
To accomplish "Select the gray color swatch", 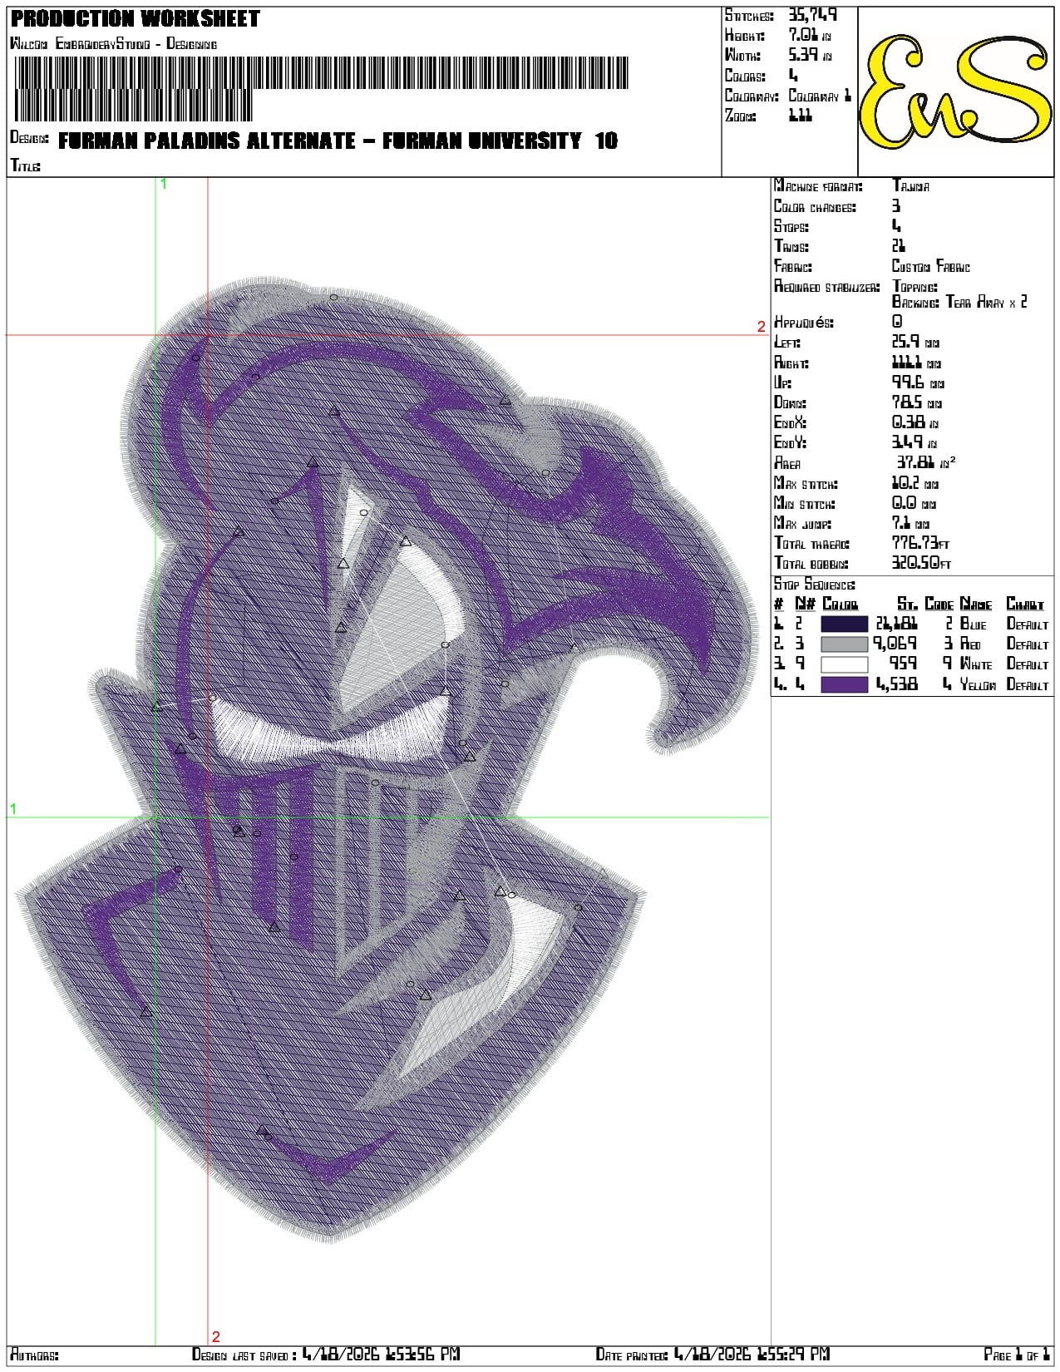I will (844, 644).
